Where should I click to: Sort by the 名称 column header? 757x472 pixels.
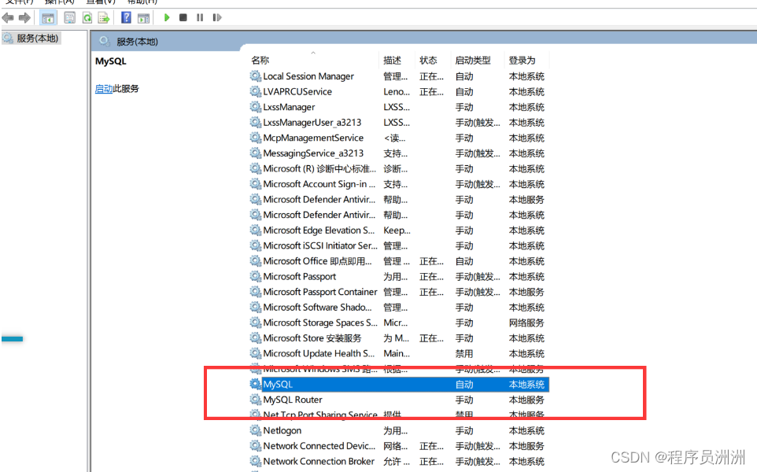[x=260, y=61]
